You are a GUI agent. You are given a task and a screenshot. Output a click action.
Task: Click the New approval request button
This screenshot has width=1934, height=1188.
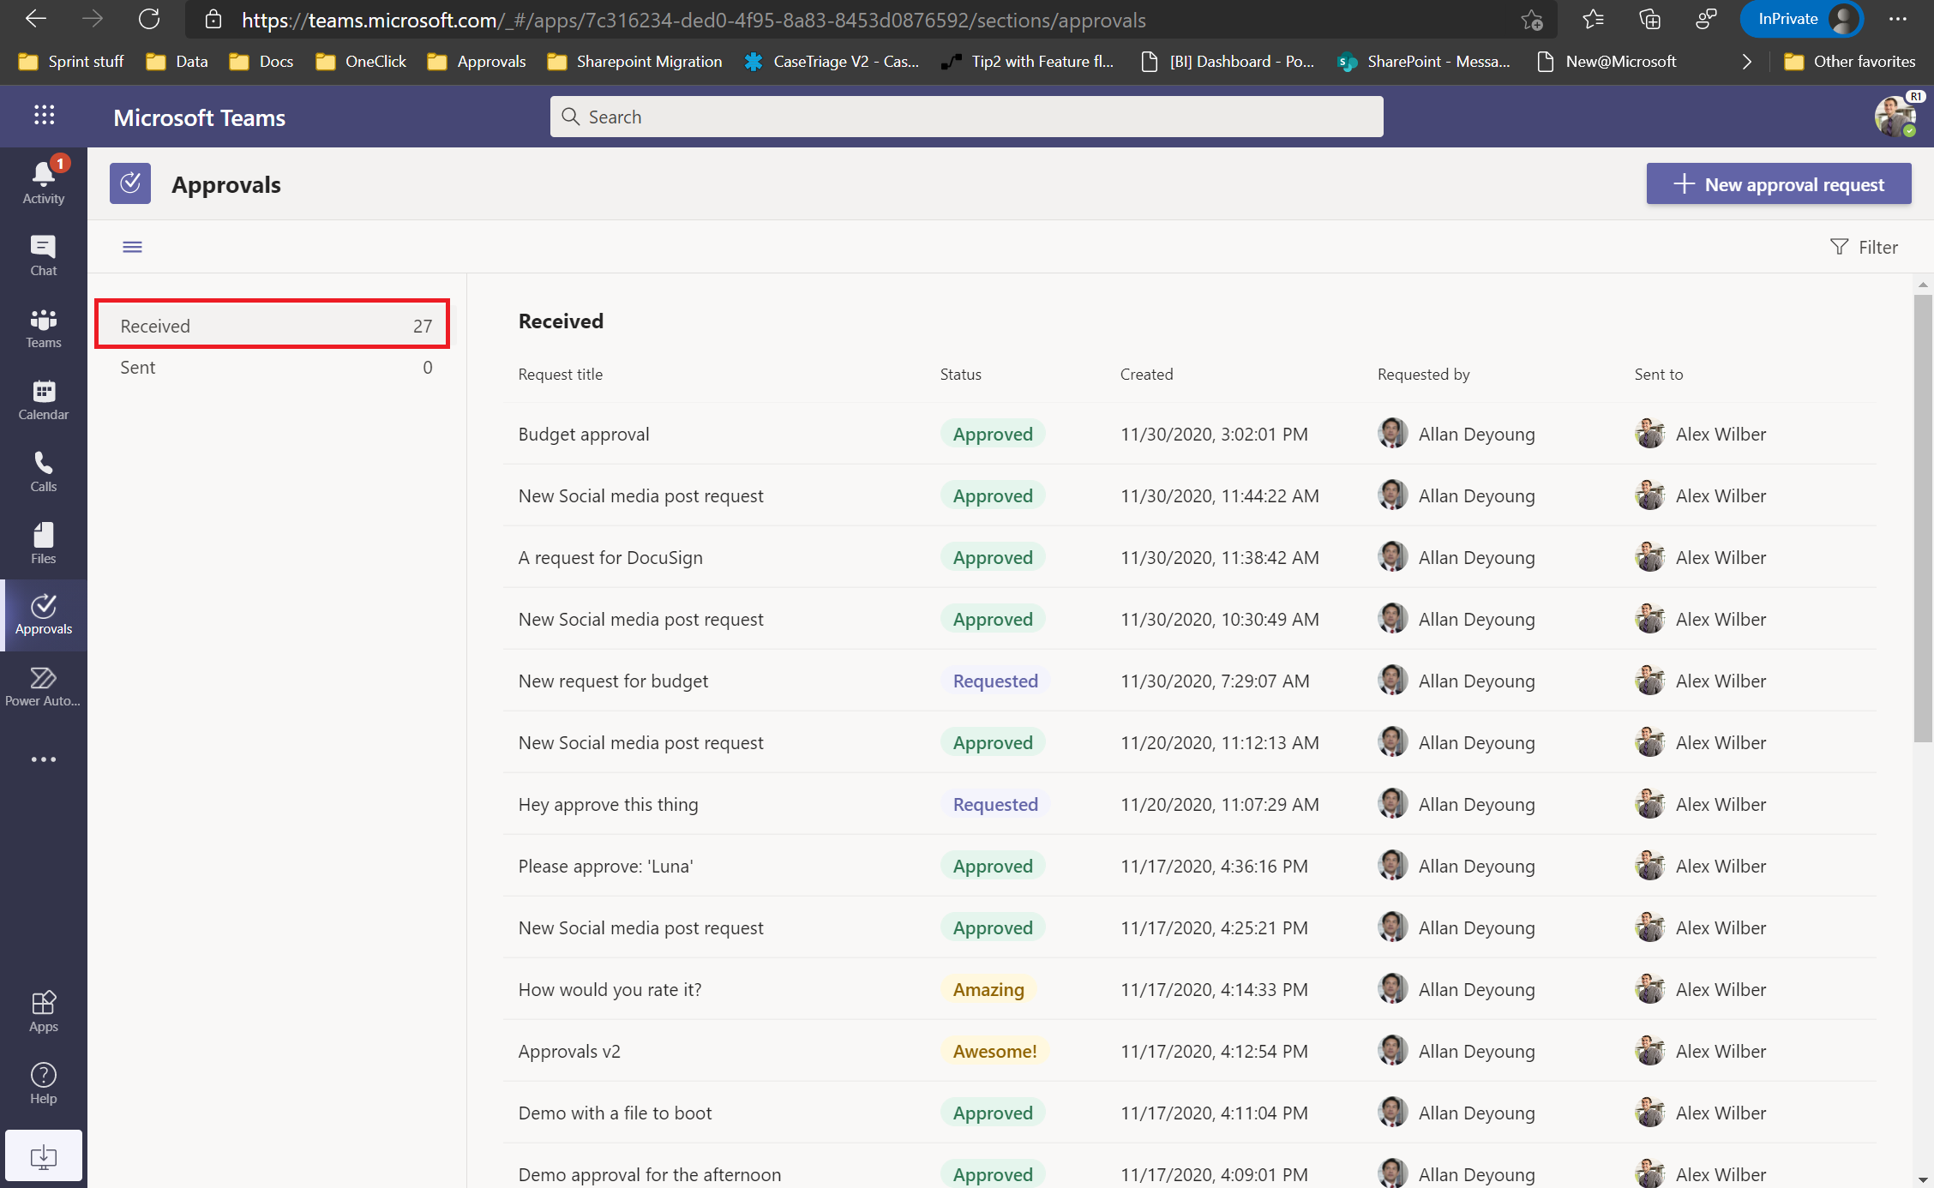click(1775, 183)
